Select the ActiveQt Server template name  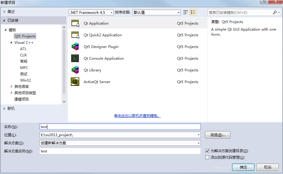coord(97,82)
